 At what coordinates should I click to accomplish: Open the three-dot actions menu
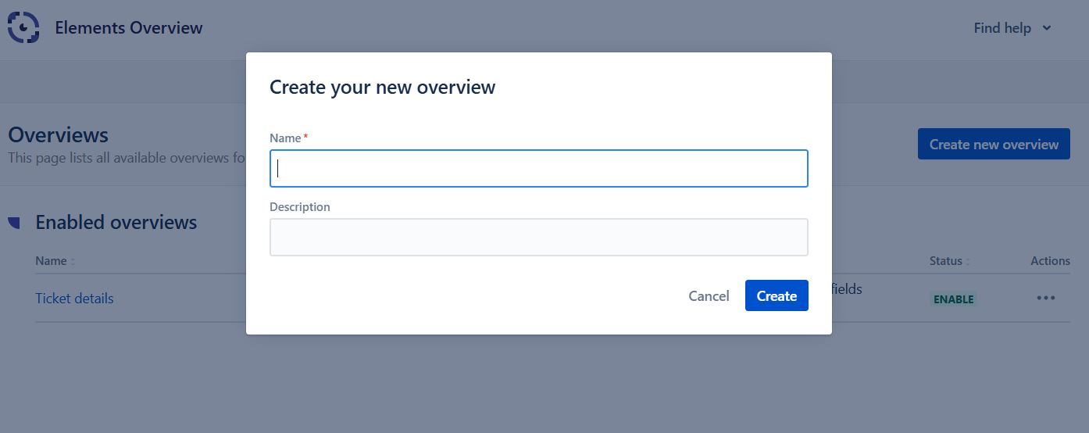pyautogui.click(x=1046, y=298)
